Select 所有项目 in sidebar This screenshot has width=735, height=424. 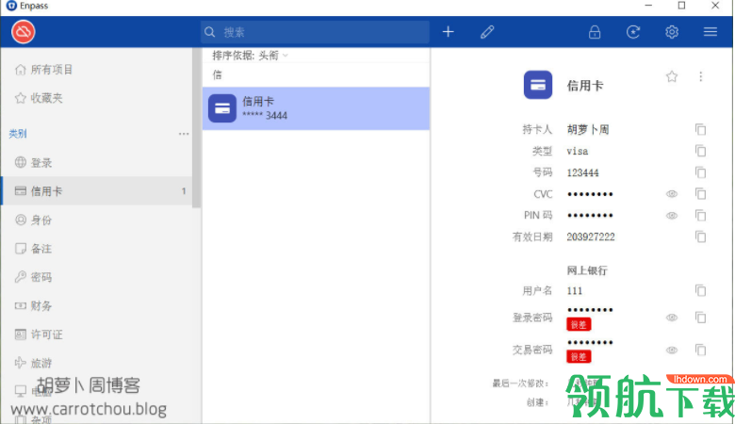click(x=97, y=70)
